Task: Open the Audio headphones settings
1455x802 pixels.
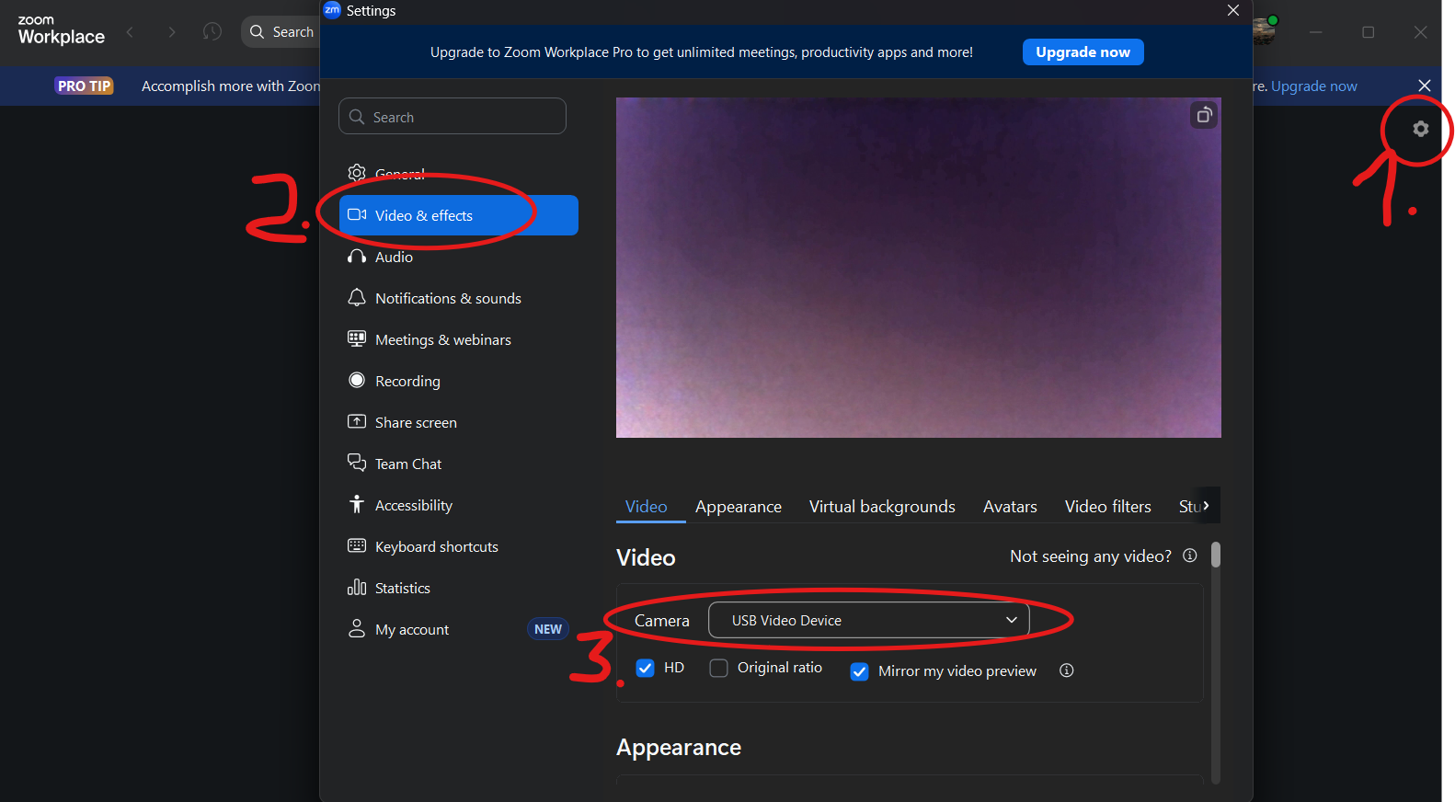Action: pos(394,258)
